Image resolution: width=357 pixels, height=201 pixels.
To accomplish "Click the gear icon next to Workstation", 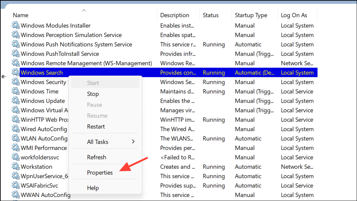I will pyautogui.click(x=15, y=166).
